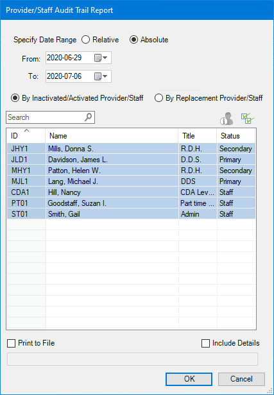Select row Davidson, James L.
The image size is (274, 395).
(131, 160)
